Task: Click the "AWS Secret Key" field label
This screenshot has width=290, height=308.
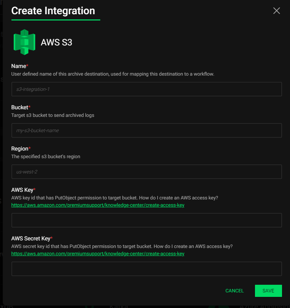Action: click(31, 239)
